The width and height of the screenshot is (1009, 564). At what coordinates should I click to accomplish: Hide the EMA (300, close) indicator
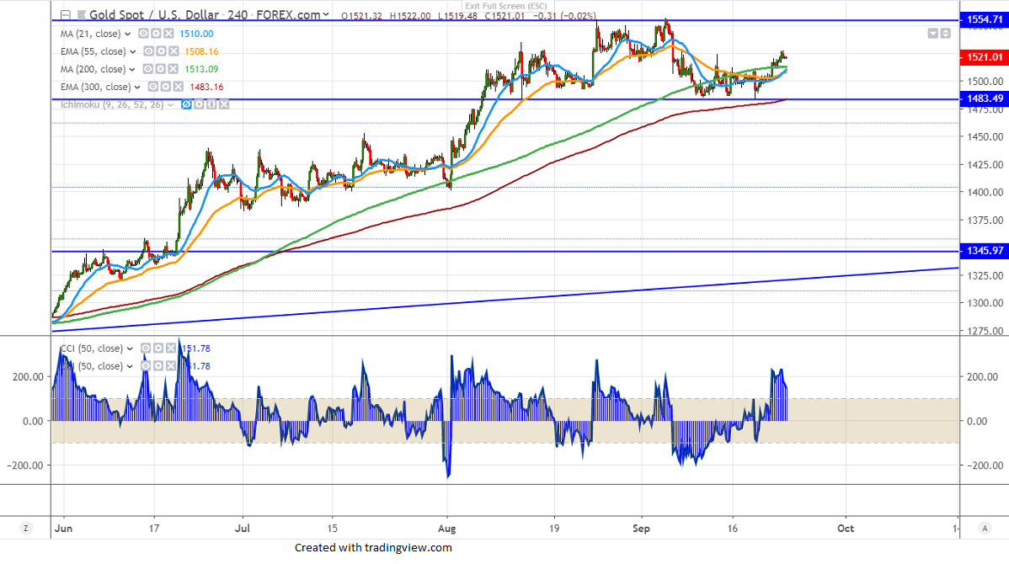coord(153,87)
